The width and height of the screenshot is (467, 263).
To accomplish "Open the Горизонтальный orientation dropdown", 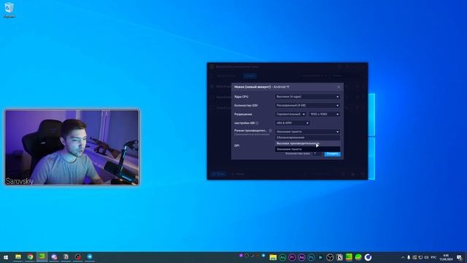I will 290,114.
